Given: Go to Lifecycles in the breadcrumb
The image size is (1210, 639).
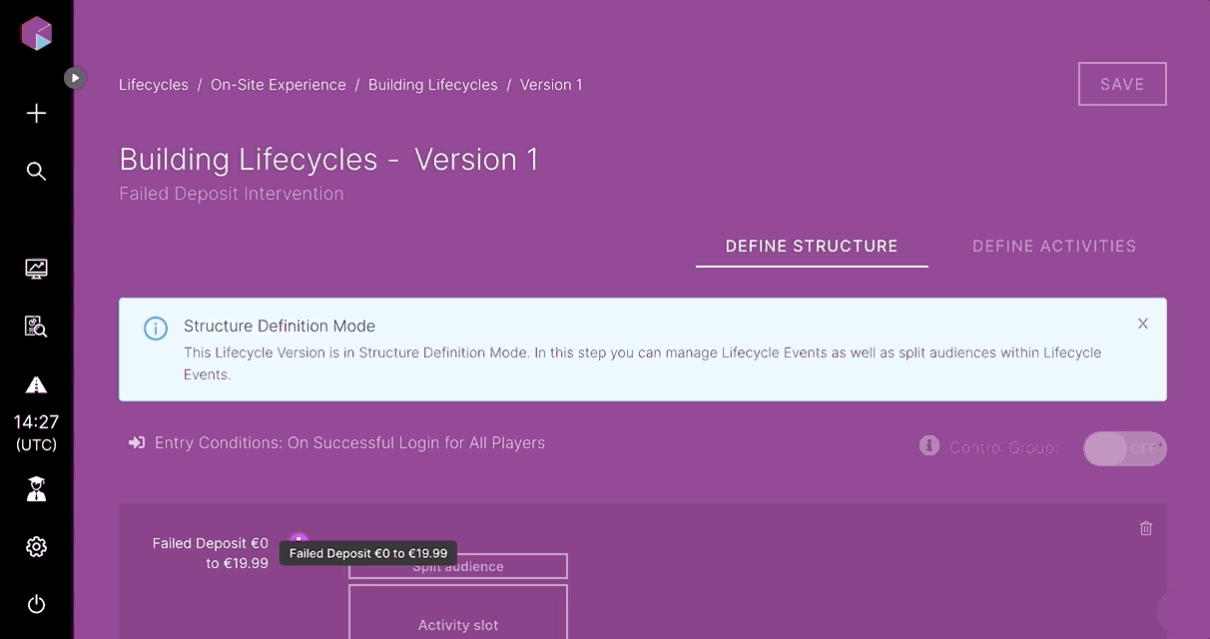Looking at the screenshot, I should [153, 85].
